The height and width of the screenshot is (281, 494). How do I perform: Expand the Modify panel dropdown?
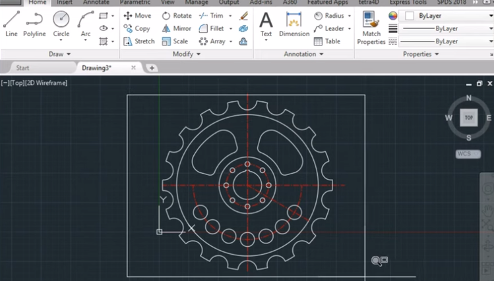[x=186, y=54]
